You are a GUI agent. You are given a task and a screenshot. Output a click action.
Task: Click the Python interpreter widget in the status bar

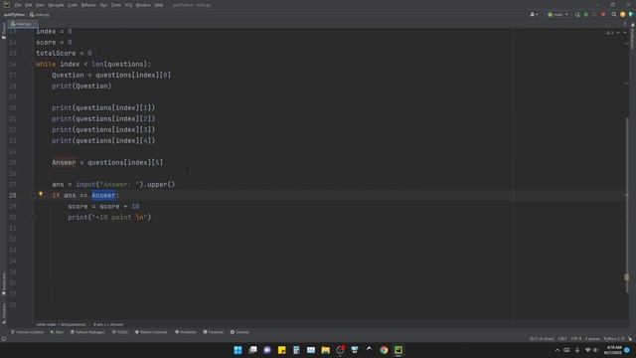614,338
